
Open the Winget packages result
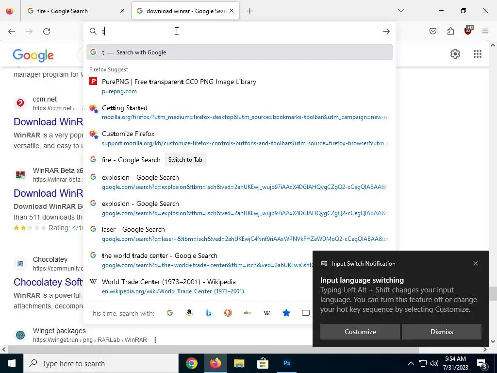pos(59,331)
